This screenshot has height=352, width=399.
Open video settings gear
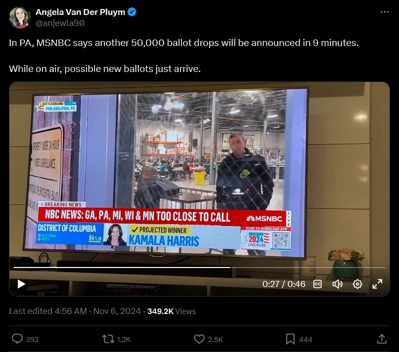pyautogui.click(x=357, y=284)
